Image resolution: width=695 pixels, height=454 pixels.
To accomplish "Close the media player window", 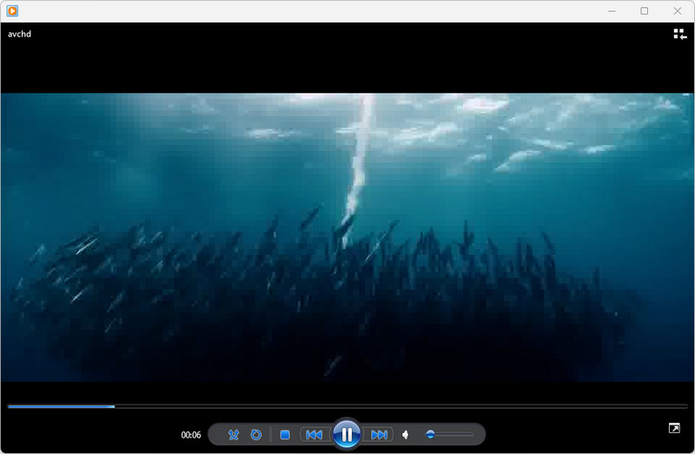I will point(678,11).
